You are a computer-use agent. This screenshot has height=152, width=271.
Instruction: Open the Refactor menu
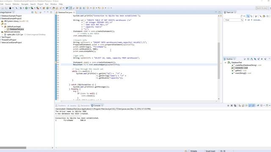tap(16, 4)
